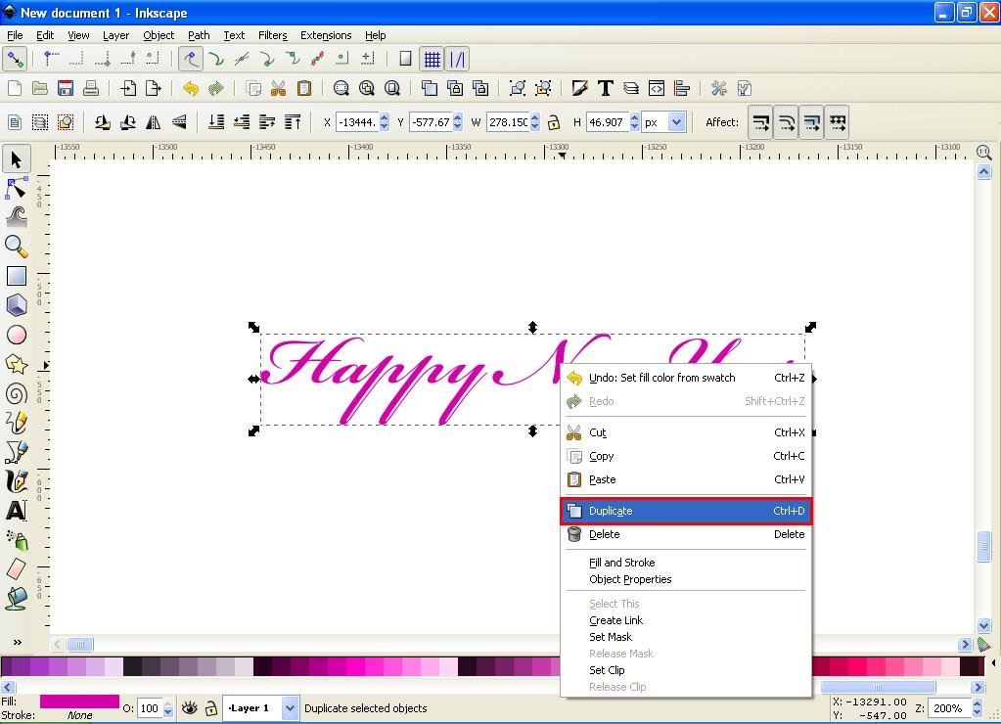Click the Cut scissors toolbar icon
Image resolution: width=1001 pixels, height=724 pixels.
(278, 88)
